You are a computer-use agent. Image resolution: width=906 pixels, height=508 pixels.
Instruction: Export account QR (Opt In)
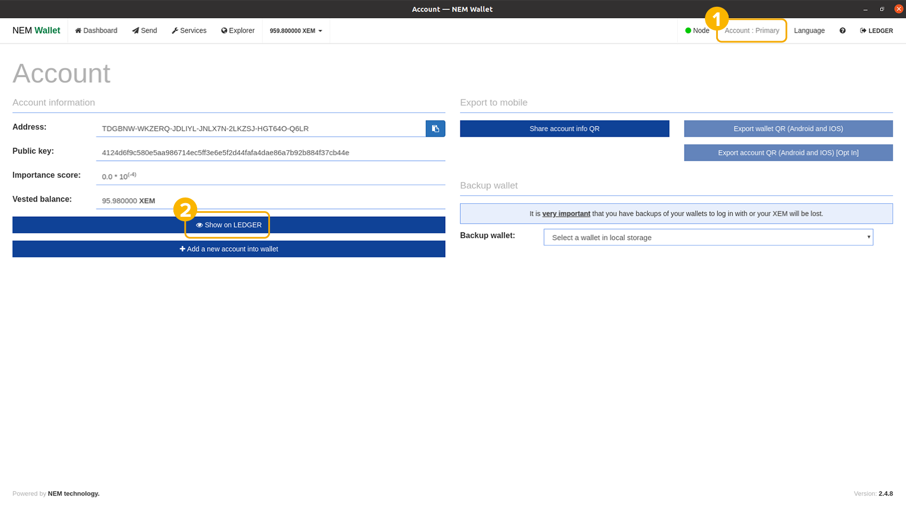788,152
